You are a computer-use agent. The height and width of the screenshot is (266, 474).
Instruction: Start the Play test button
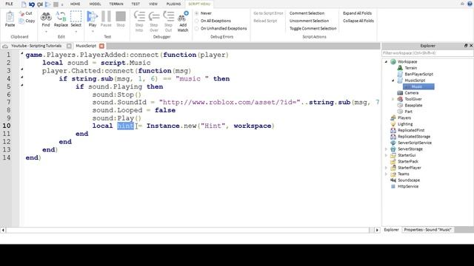click(92, 19)
